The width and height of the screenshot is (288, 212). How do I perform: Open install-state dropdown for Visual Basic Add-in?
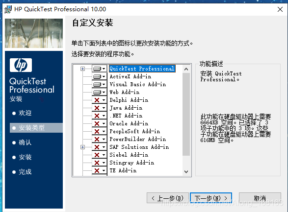click(100, 85)
